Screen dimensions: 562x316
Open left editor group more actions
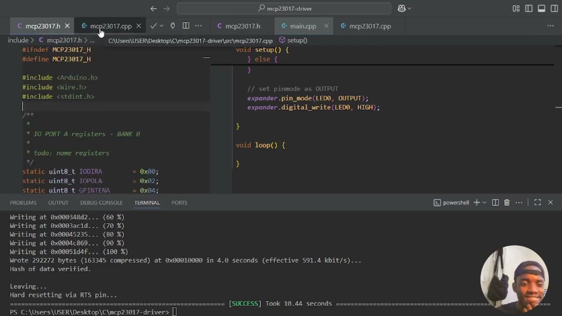pyautogui.click(x=198, y=26)
